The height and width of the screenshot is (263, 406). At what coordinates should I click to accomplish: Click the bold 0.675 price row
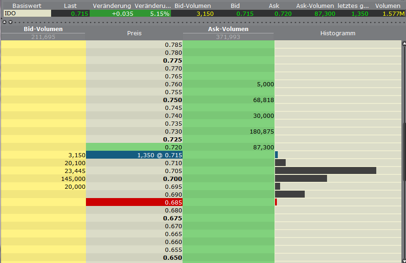click(134, 218)
